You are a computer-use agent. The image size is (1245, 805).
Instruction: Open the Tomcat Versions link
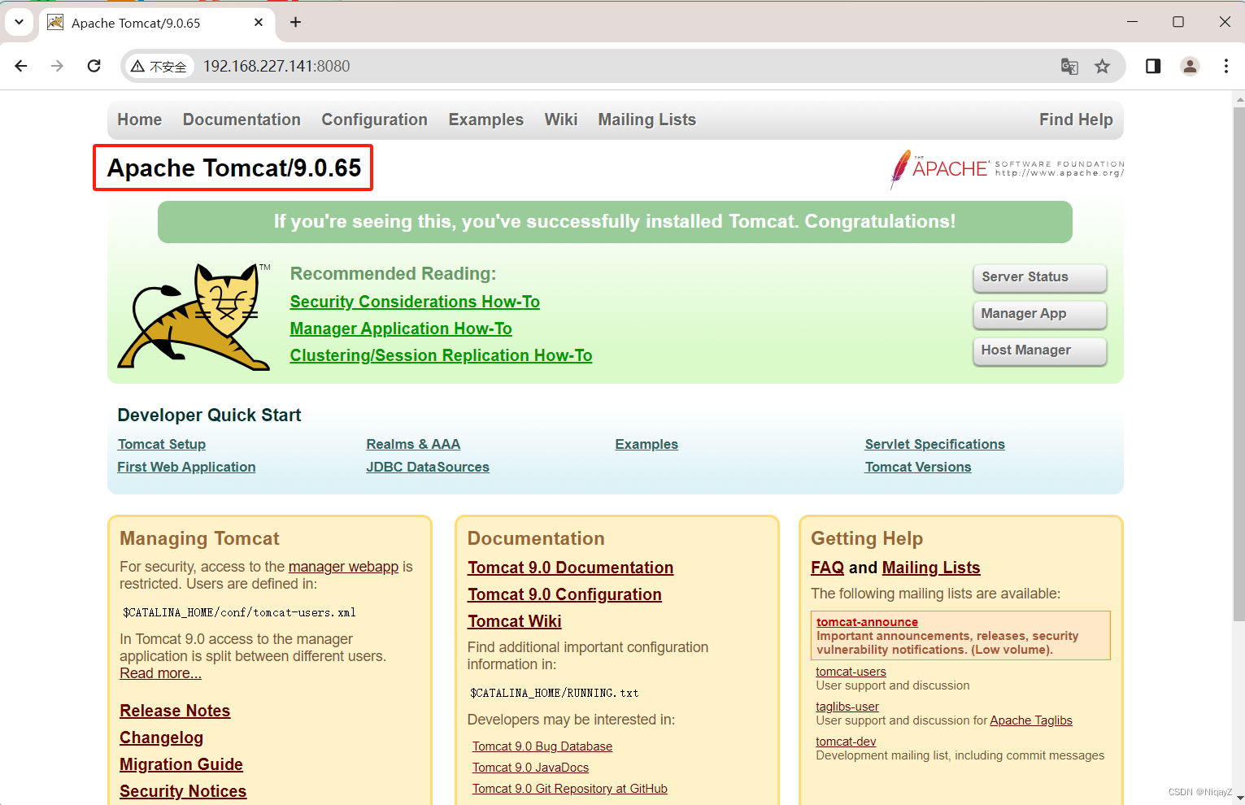point(918,467)
